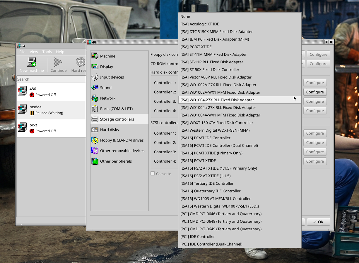This screenshot has width=359, height=263.
Task: Choose [ISA] DTC 5150X MFM Fixed Disk Adapter
Action: pos(240,32)
